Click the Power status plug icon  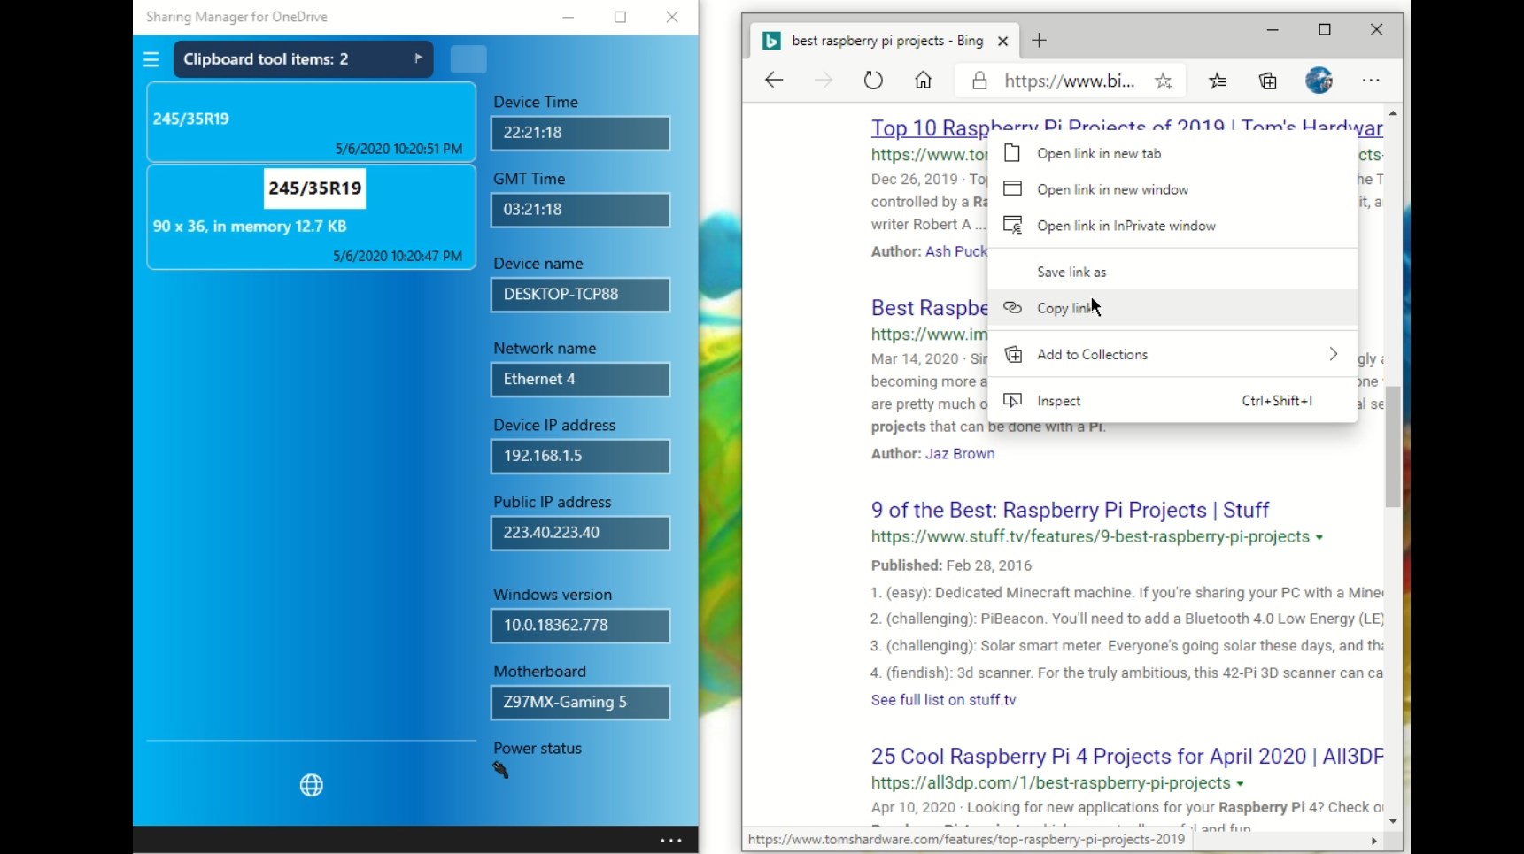pyautogui.click(x=501, y=770)
